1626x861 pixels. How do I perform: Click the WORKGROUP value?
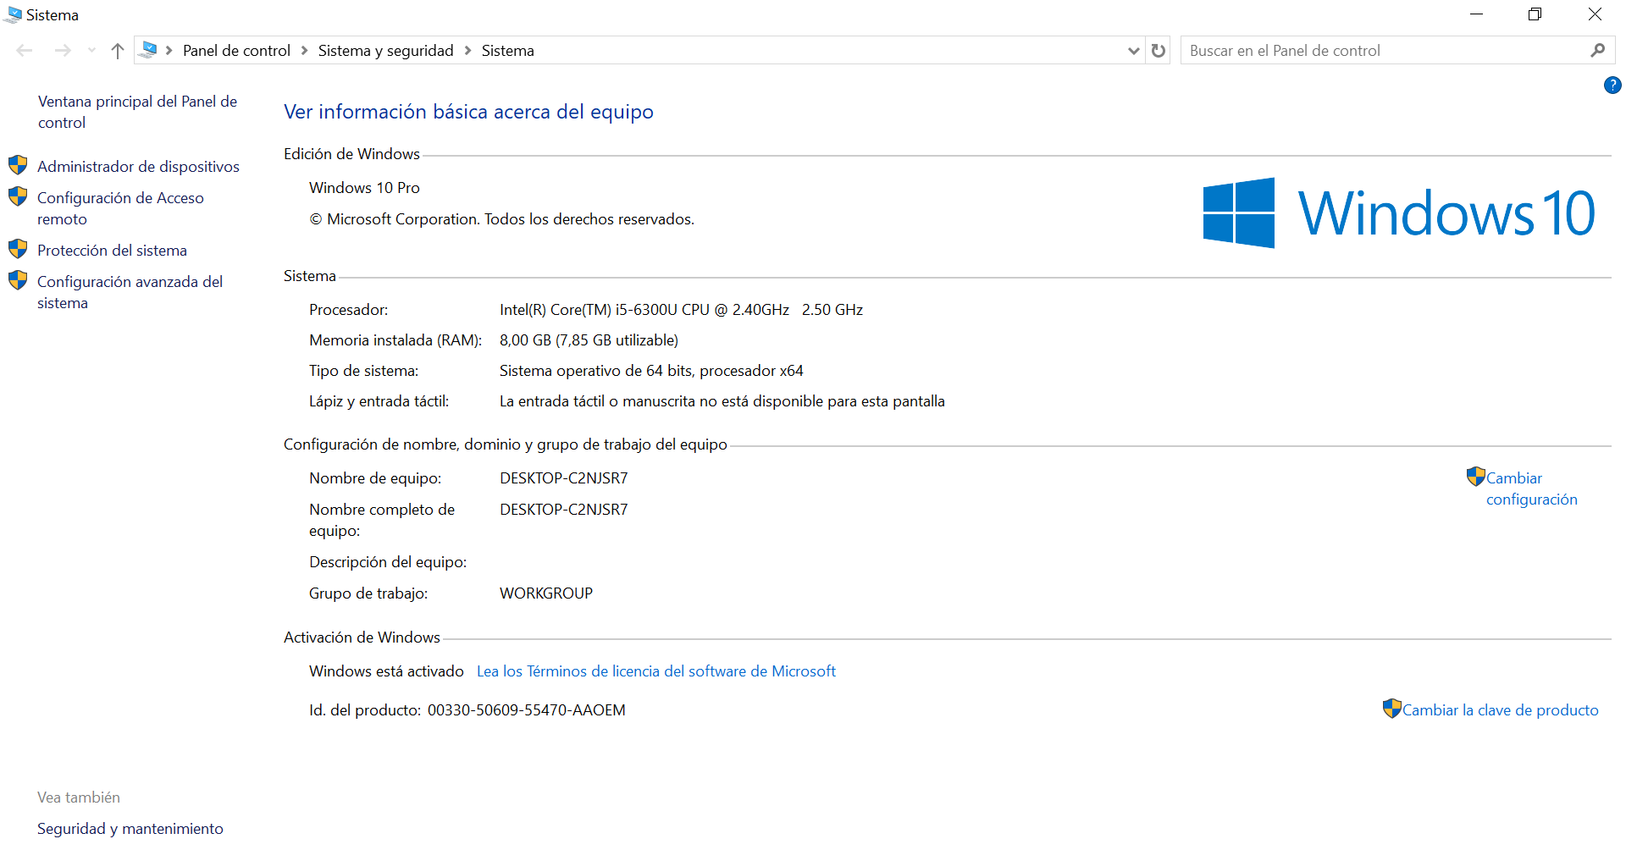pos(546,593)
